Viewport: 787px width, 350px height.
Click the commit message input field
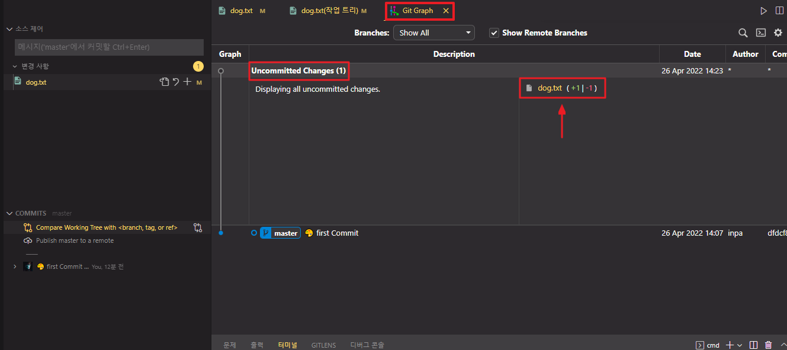pos(109,47)
